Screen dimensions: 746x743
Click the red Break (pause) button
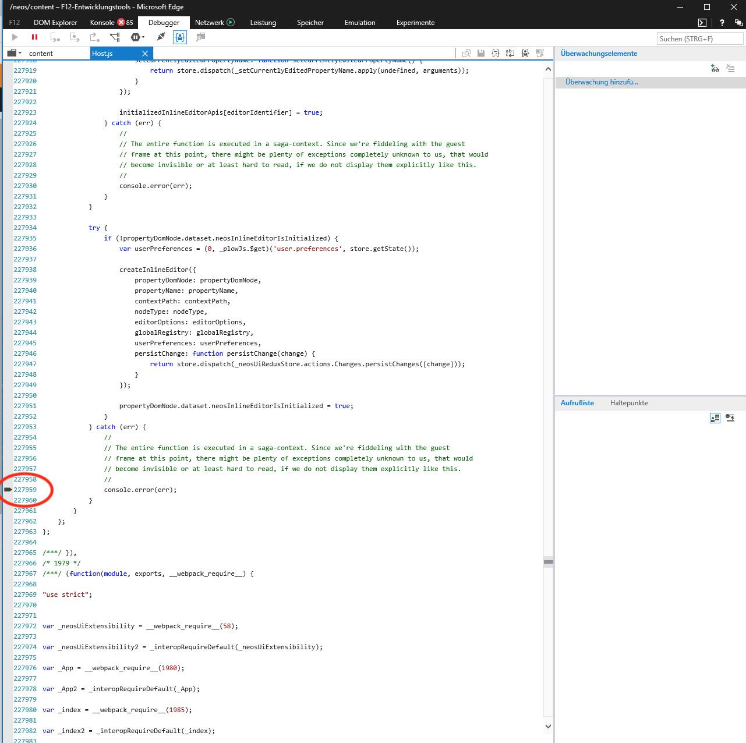34,37
